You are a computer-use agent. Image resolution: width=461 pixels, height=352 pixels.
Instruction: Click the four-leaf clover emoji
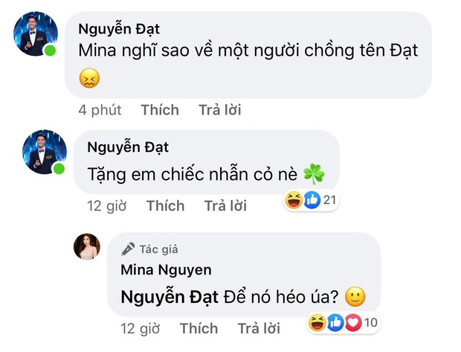point(315,175)
